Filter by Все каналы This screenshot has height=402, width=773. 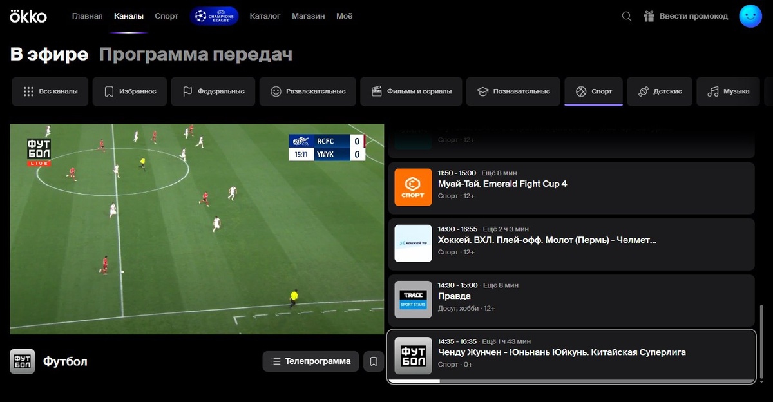pos(50,91)
